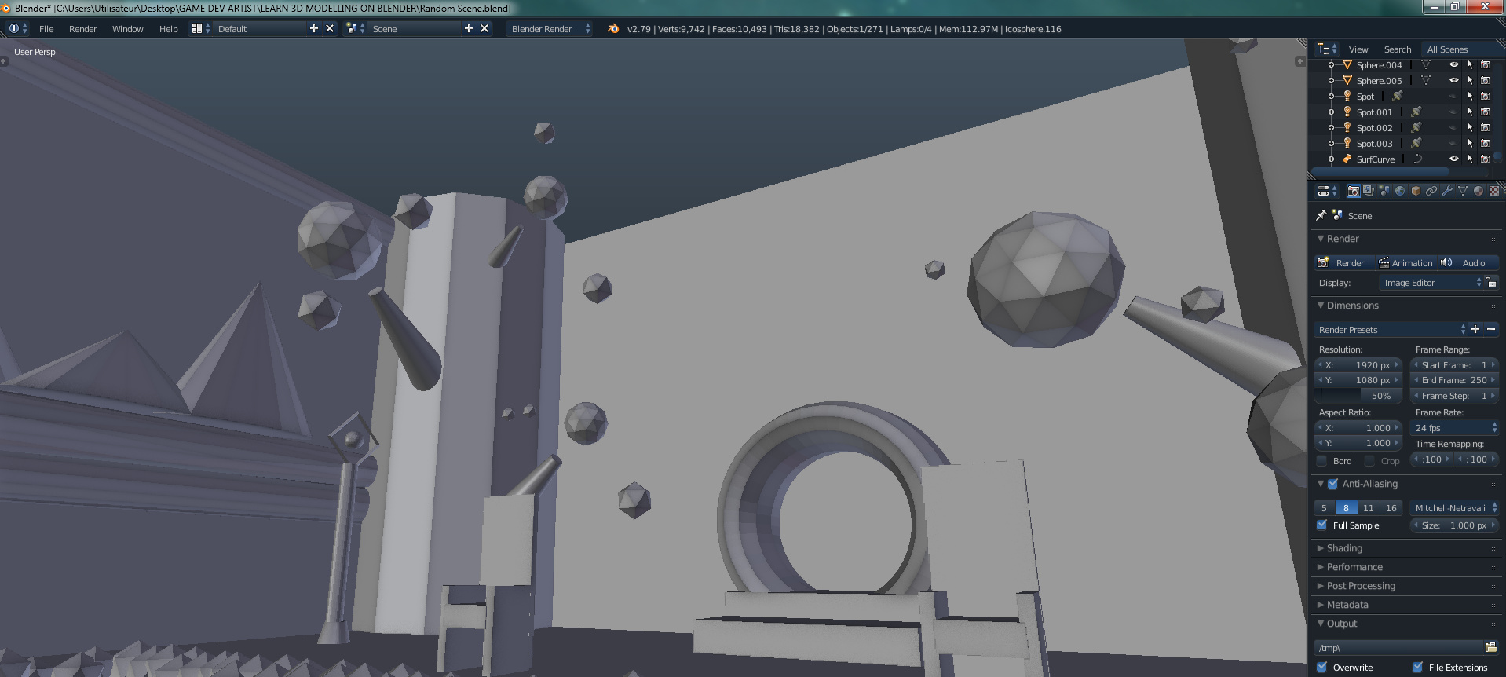Click the Audio mixdown button
Image resolution: width=1506 pixels, height=677 pixels.
(1468, 262)
